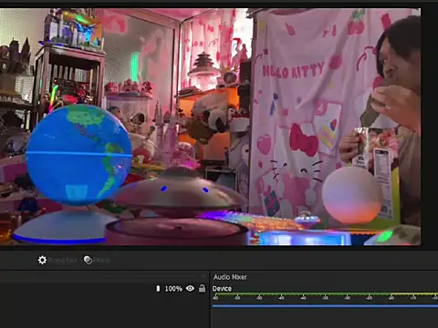Click the globe in the preview canvas
438x328 pixels.
pos(79,154)
